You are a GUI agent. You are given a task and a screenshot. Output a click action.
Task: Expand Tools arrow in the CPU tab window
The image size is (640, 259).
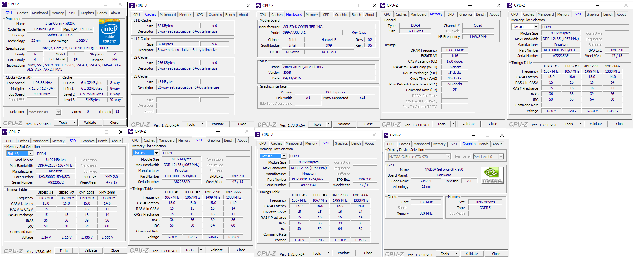[74, 123]
